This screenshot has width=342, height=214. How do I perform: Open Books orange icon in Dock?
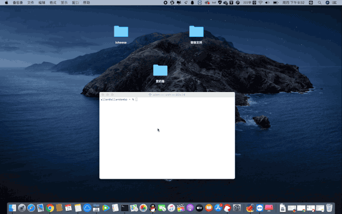[209, 208]
